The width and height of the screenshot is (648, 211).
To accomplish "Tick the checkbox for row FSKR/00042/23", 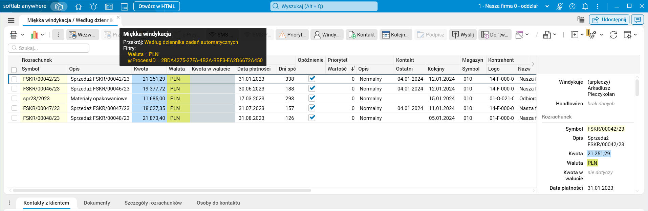I will click(x=14, y=79).
